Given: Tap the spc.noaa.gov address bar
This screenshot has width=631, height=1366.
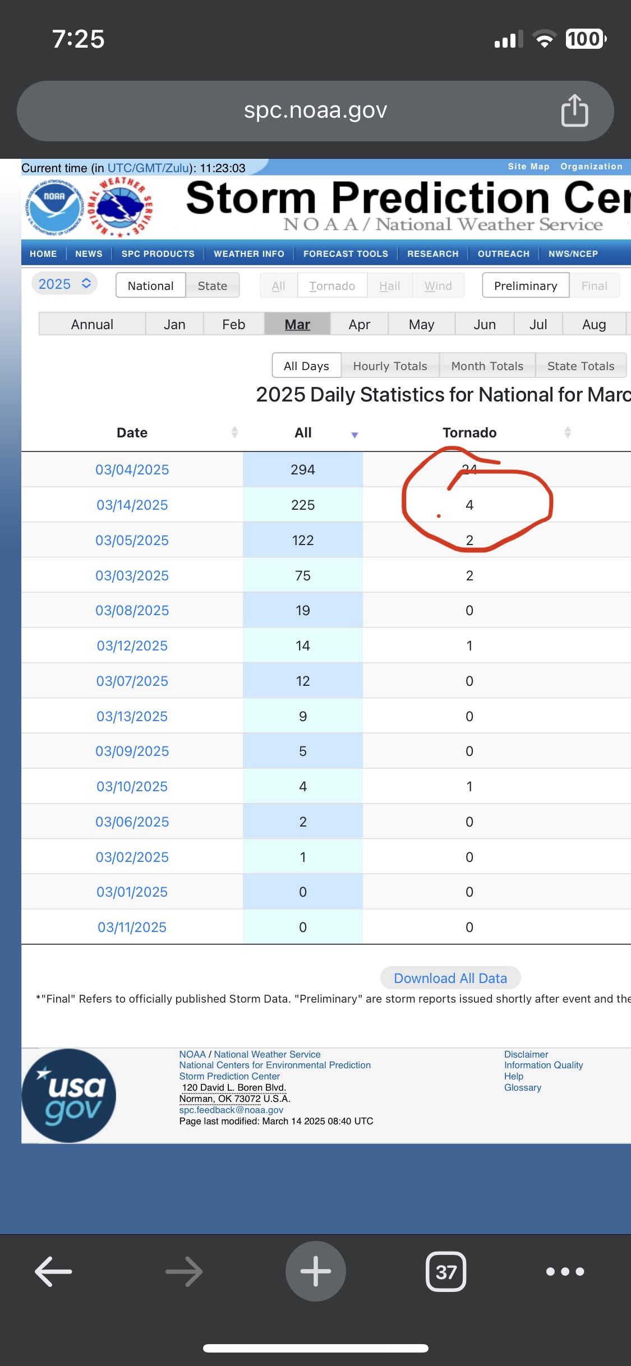Looking at the screenshot, I should [315, 110].
